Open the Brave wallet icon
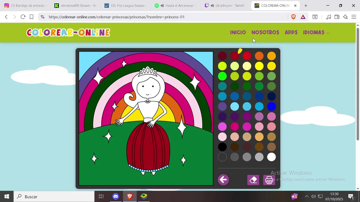Screen dimensions: 360x202 [337, 17]
